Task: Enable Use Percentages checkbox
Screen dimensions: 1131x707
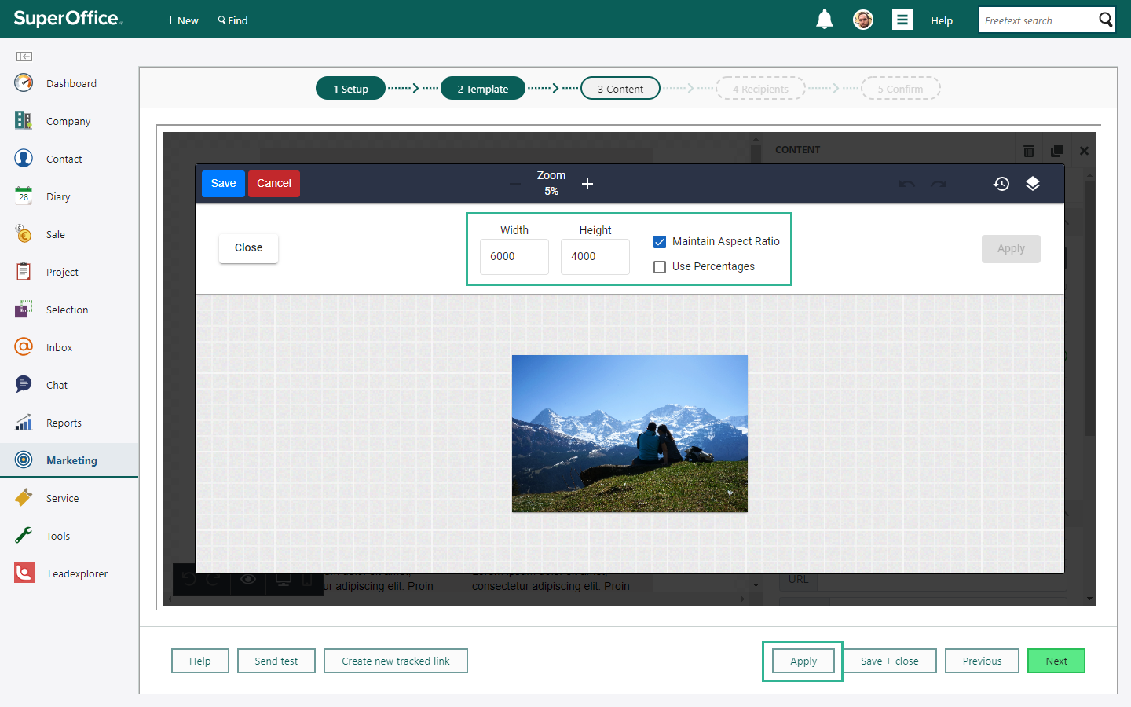Action: pyautogui.click(x=660, y=267)
